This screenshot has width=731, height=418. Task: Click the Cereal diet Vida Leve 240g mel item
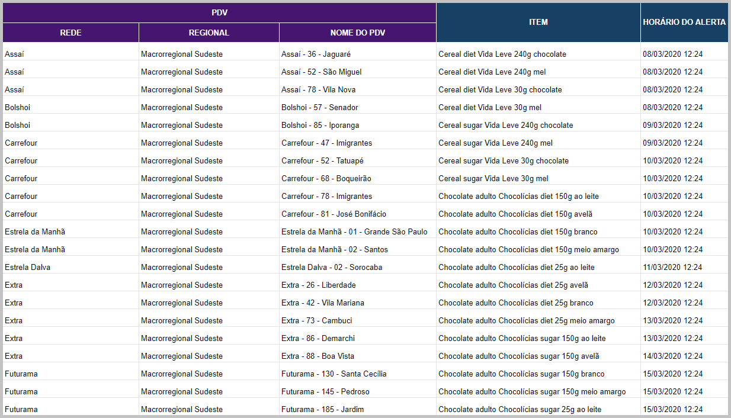[492, 72]
